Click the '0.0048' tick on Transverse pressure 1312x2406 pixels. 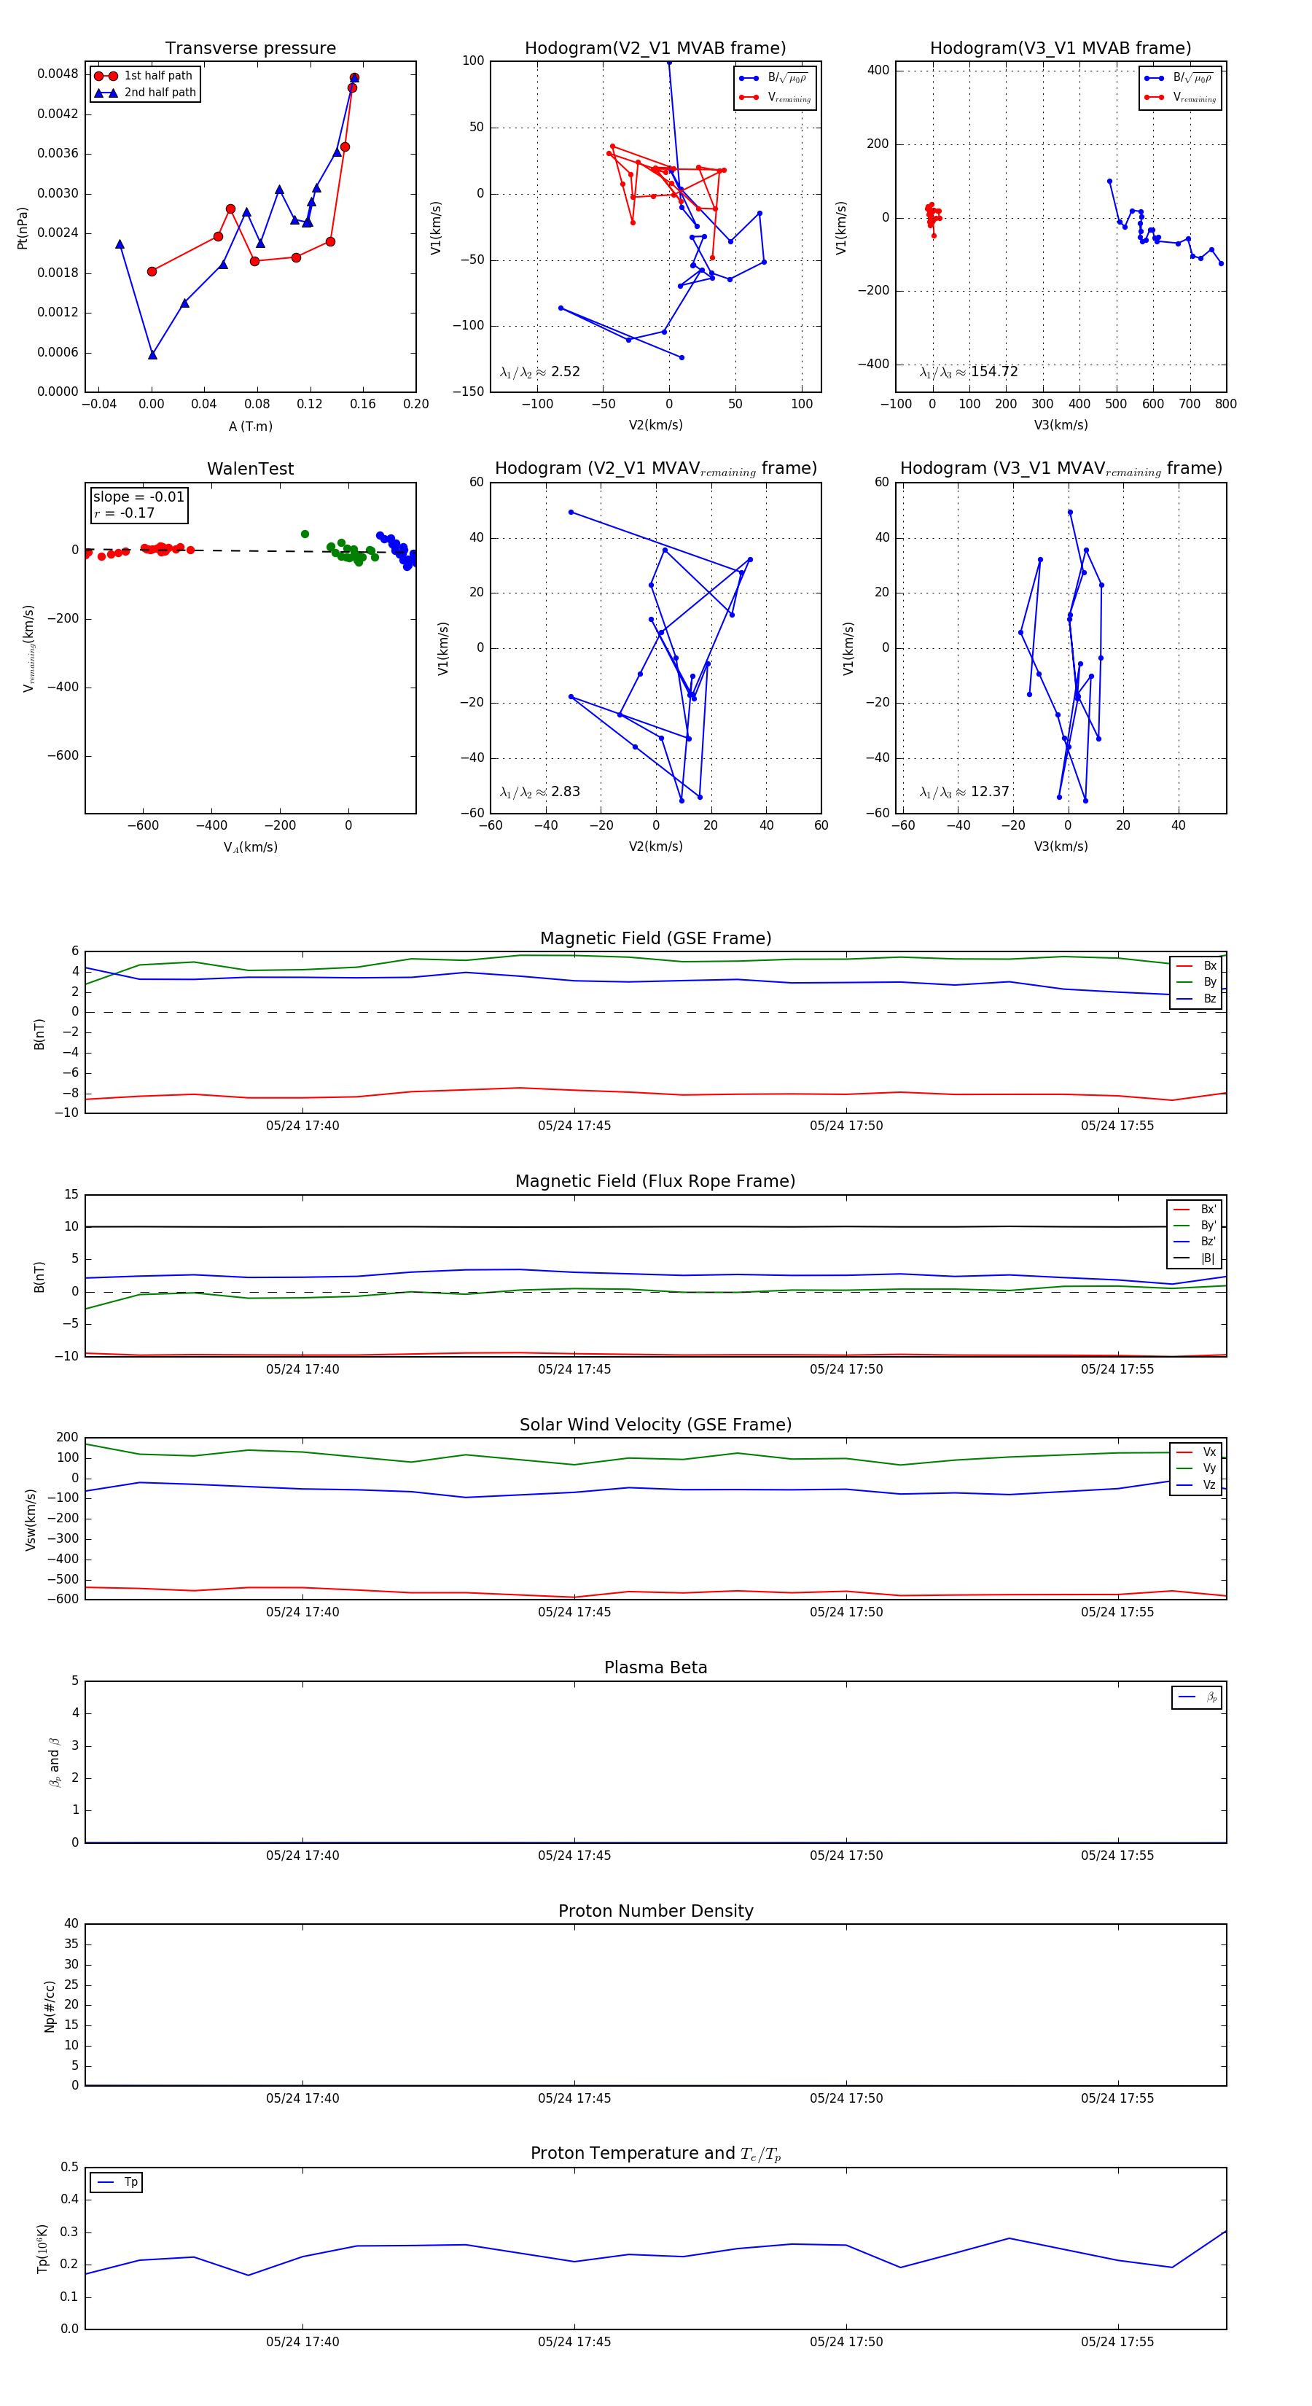click(58, 74)
